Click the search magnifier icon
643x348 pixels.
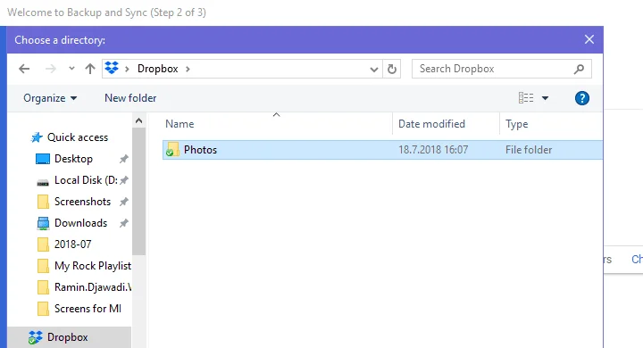click(579, 69)
